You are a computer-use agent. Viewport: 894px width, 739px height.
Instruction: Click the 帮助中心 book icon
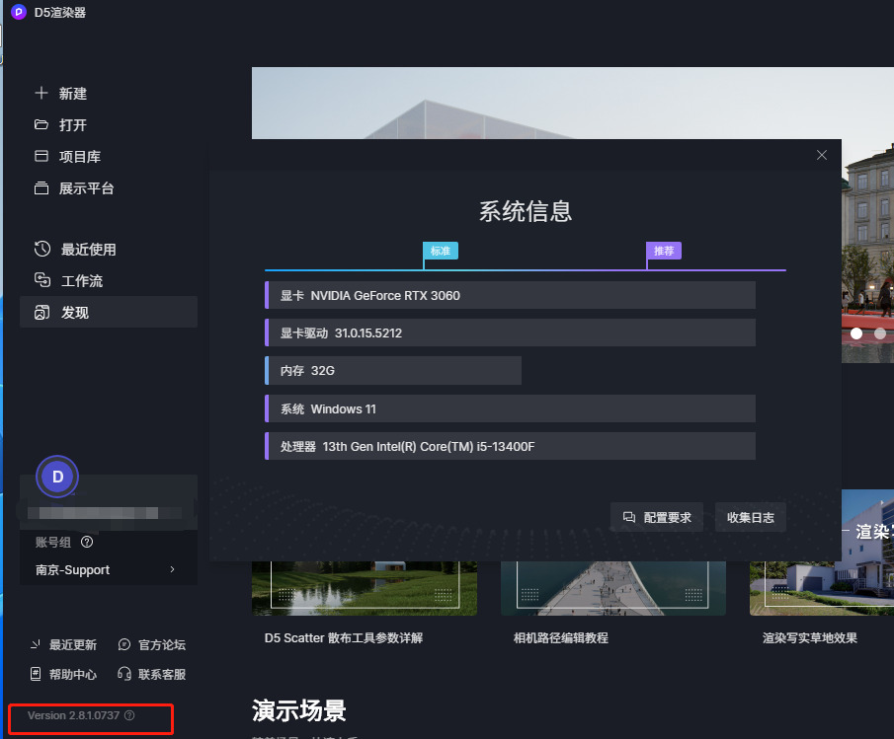36,674
